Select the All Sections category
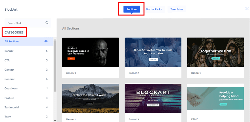Viewport: 250px width, 122px height. (27, 41)
